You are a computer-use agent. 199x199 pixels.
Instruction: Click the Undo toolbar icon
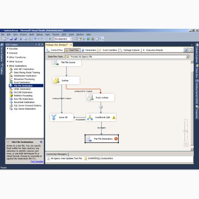pyautogui.click(x=35, y=39)
